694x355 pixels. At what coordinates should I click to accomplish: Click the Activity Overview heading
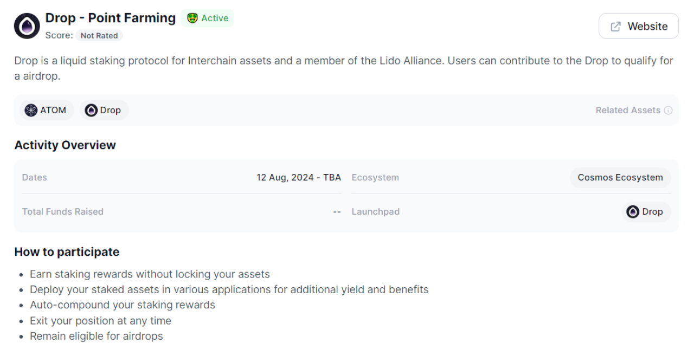[65, 145]
